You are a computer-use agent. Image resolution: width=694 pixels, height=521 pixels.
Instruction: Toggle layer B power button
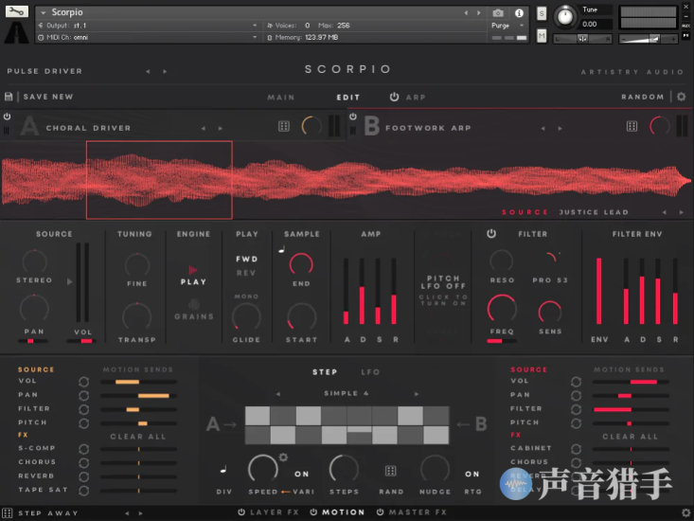[x=353, y=117]
